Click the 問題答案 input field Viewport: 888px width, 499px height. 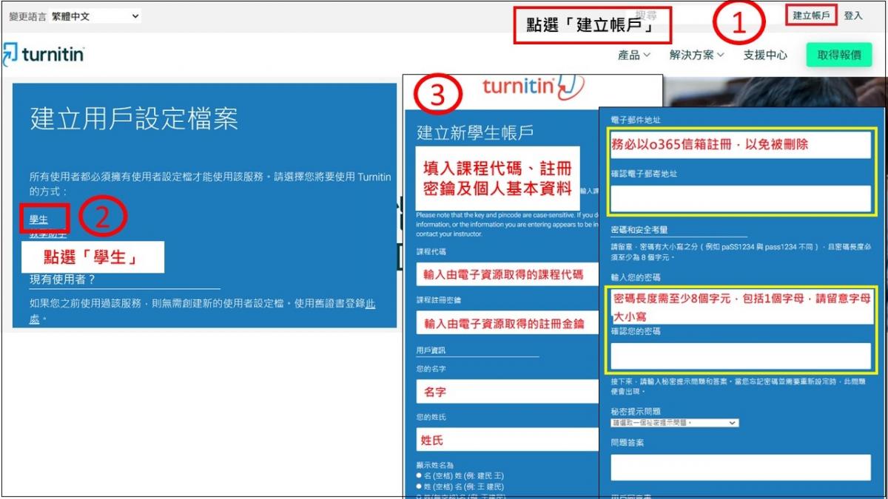[741, 467]
